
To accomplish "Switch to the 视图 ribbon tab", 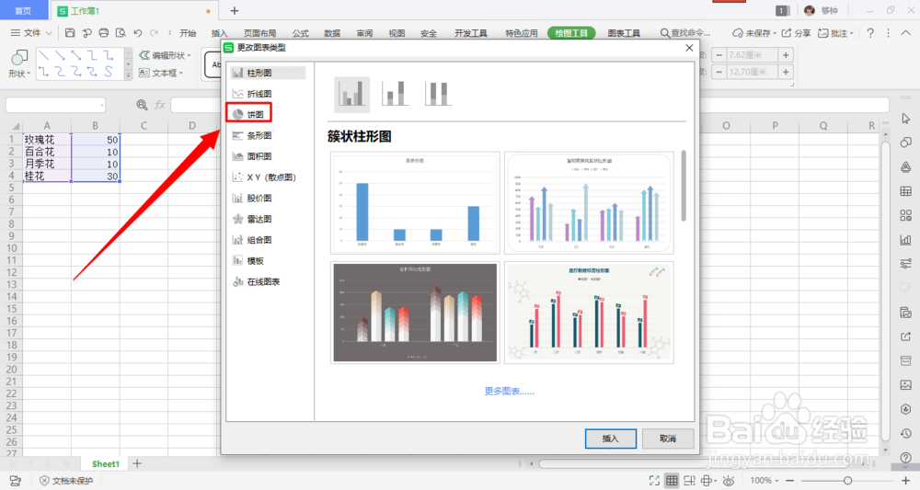I will pos(397,33).
